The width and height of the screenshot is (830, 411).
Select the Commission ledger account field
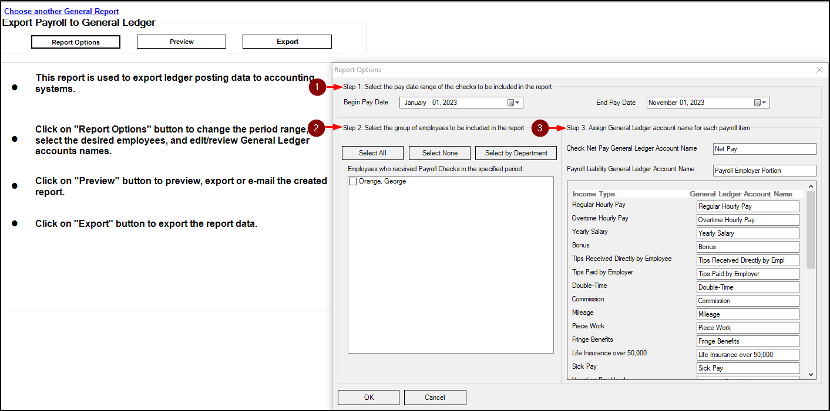748,301
